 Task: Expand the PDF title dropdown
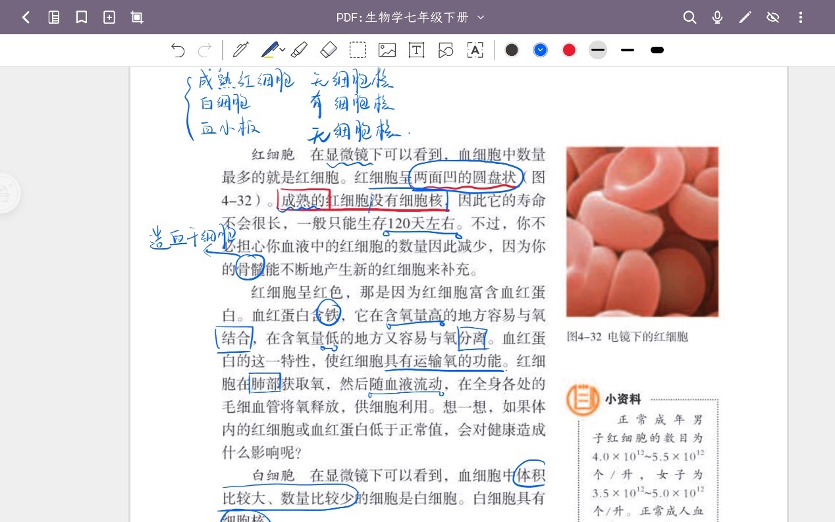click(x=481, y=18)
